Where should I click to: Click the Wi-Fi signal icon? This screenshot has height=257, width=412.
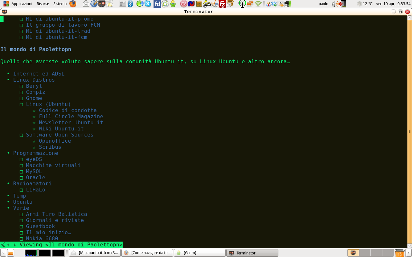(x=258, y=4)
